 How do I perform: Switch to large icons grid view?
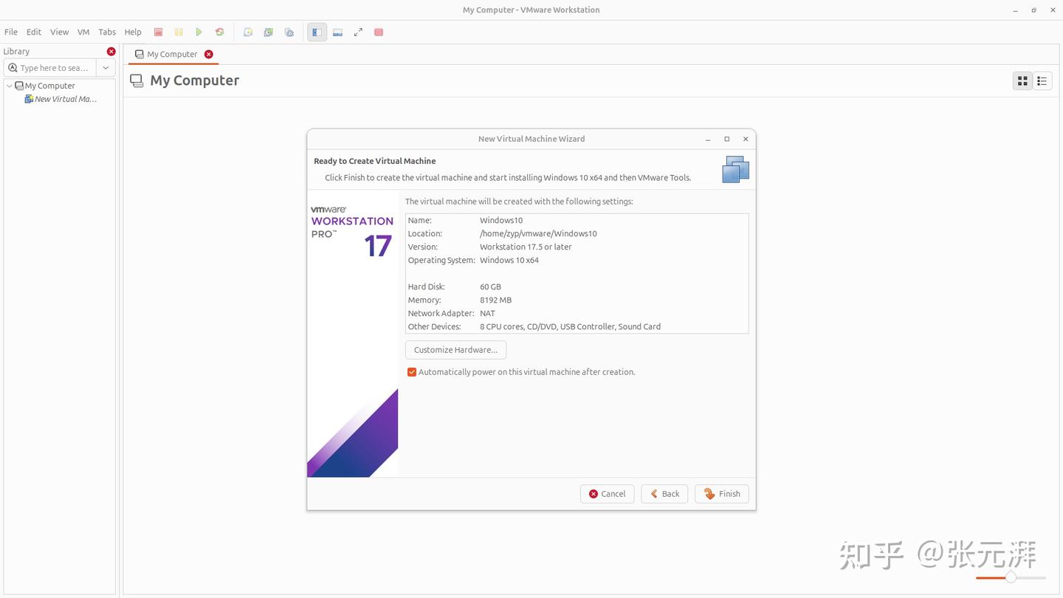(x=1022, y=81)
